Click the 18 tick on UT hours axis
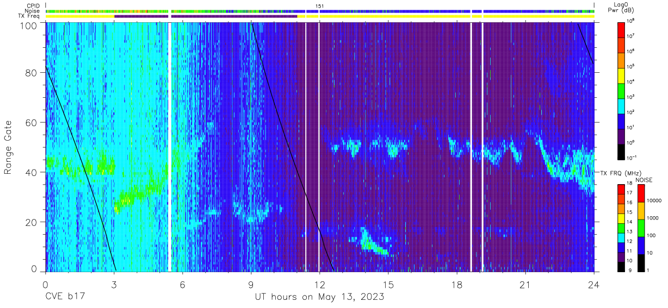The height and width of the screenshot is (308, 668). [x=457, y=284]
